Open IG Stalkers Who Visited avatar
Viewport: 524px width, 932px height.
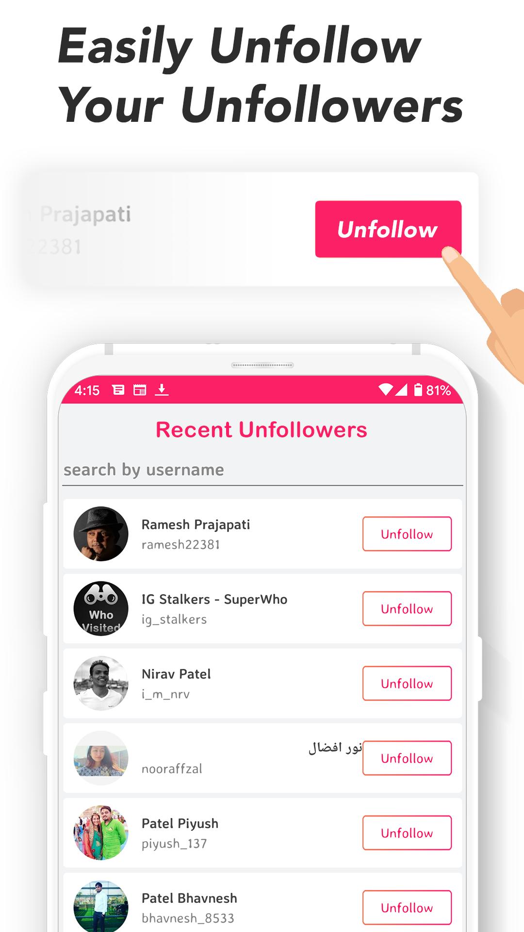pos(101,609)
